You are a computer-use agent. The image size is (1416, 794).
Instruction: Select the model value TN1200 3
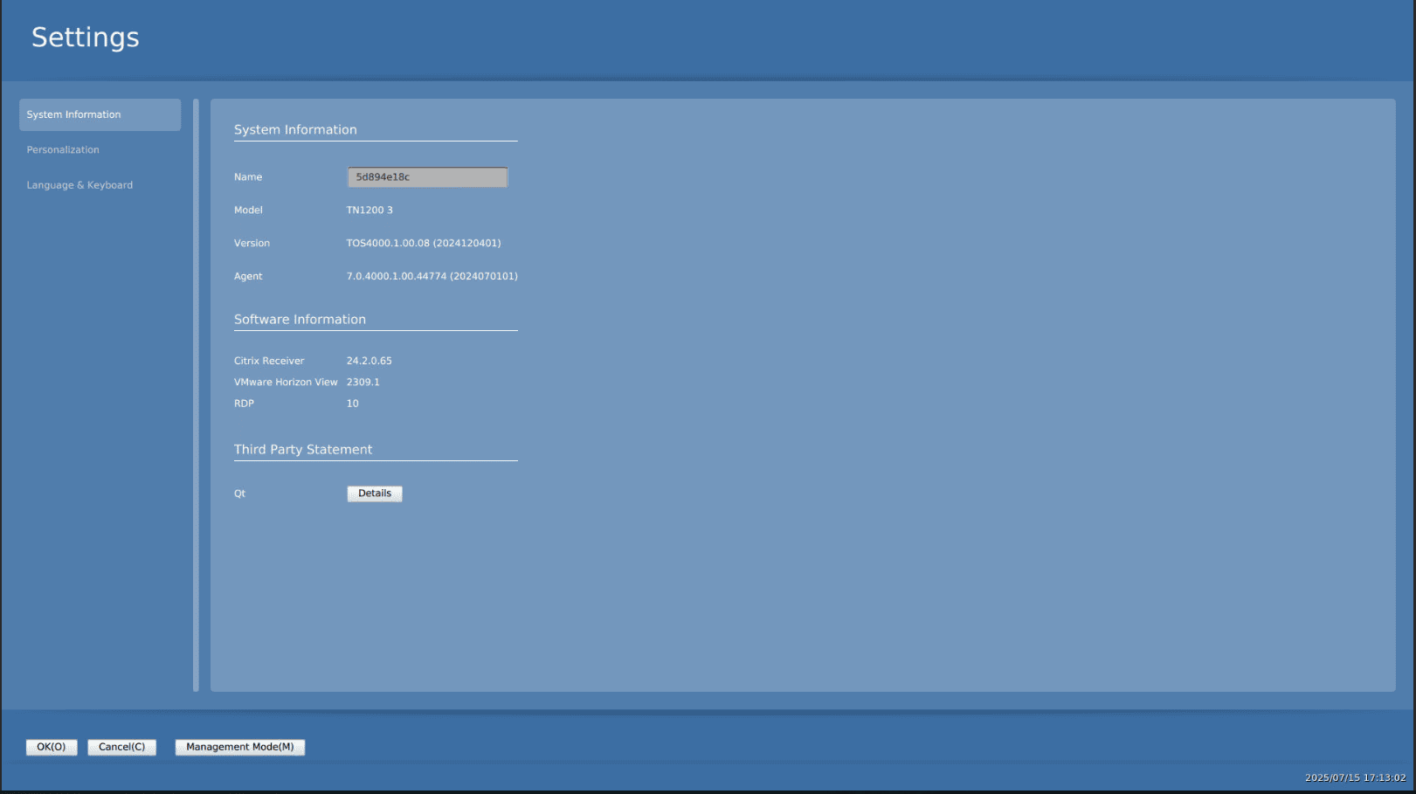click(x=370, y=211)
